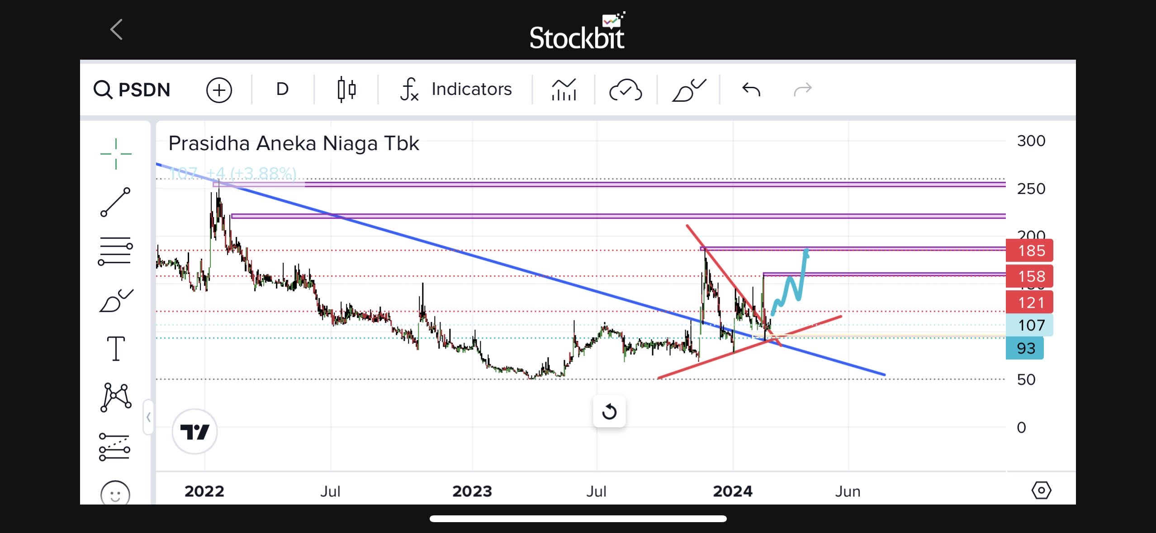Open chart settings hexagon gear icon
The height and width of the screenshot is (533, 1156).
click(x=1041, y=490)
